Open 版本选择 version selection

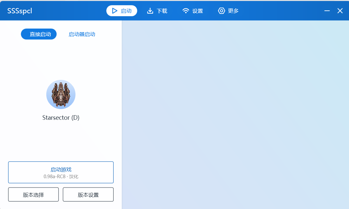[33, 194]
